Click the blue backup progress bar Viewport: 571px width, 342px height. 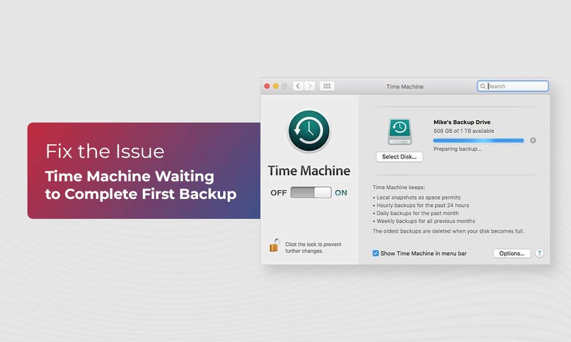coord(478,140)
